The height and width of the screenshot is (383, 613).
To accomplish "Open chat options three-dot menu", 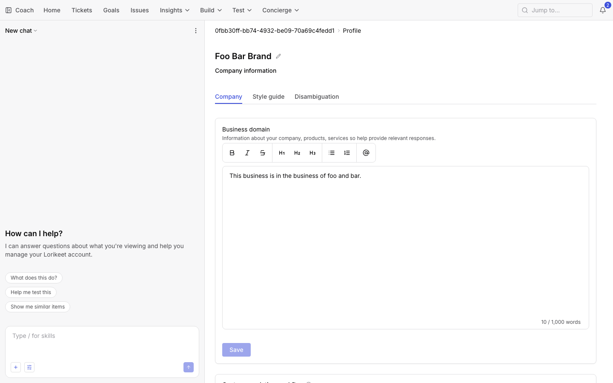I will click(196, 31).
